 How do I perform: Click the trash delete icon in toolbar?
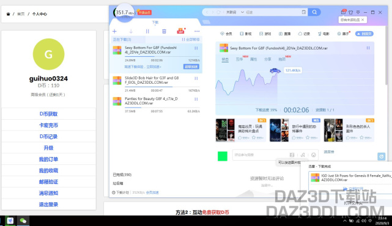(x=164, y=31)
